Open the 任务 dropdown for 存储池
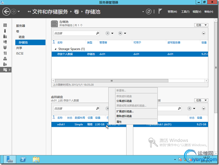219x165 pixels. click(x=201, y=25)
